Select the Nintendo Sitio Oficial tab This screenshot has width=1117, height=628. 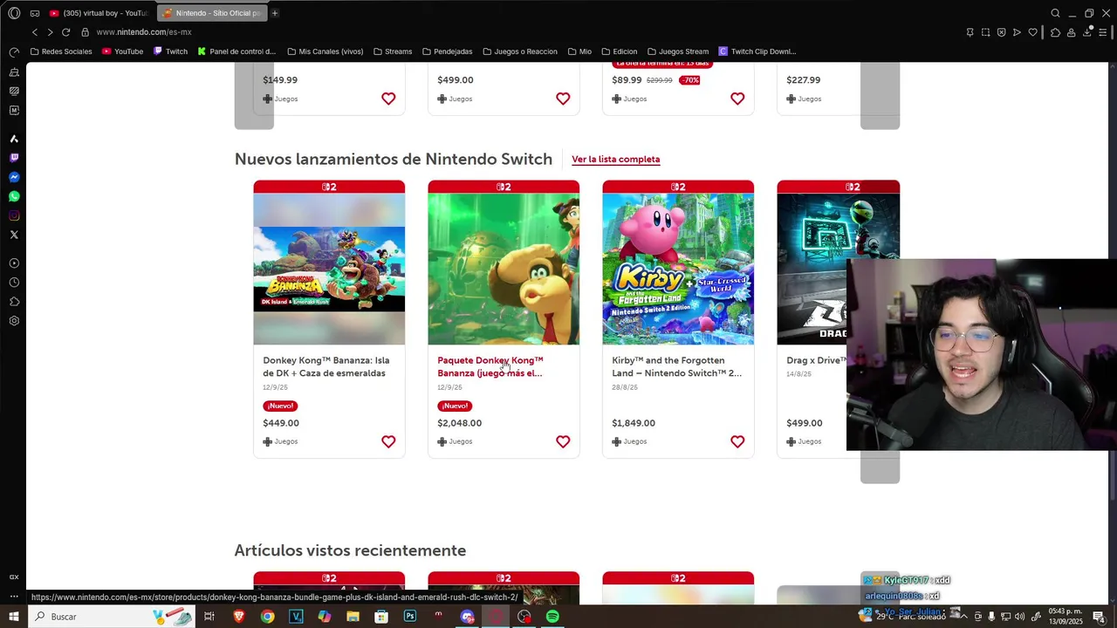[x=212, y=13]
